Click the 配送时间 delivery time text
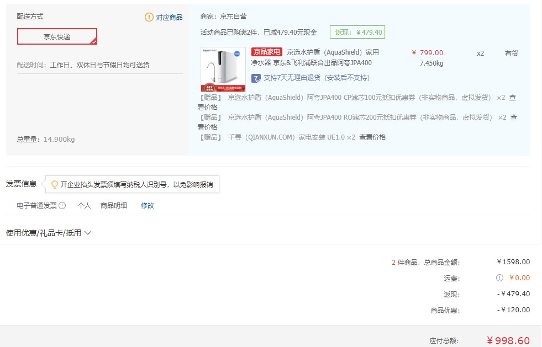The height and width of the screenshot is (347, 542). coord(83,65)
